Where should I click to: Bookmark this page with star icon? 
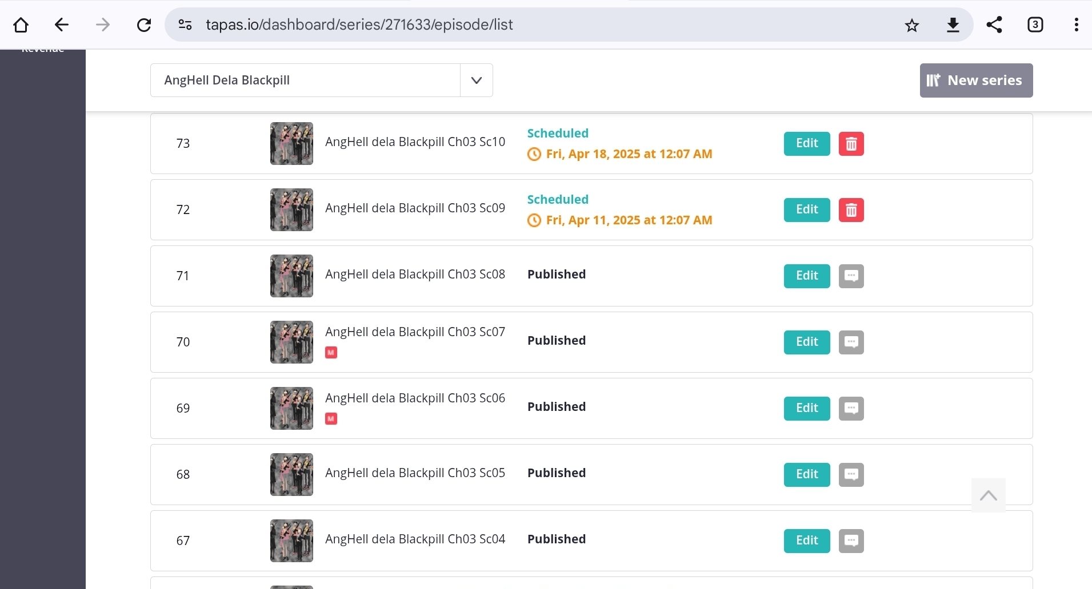coord(911,25)
